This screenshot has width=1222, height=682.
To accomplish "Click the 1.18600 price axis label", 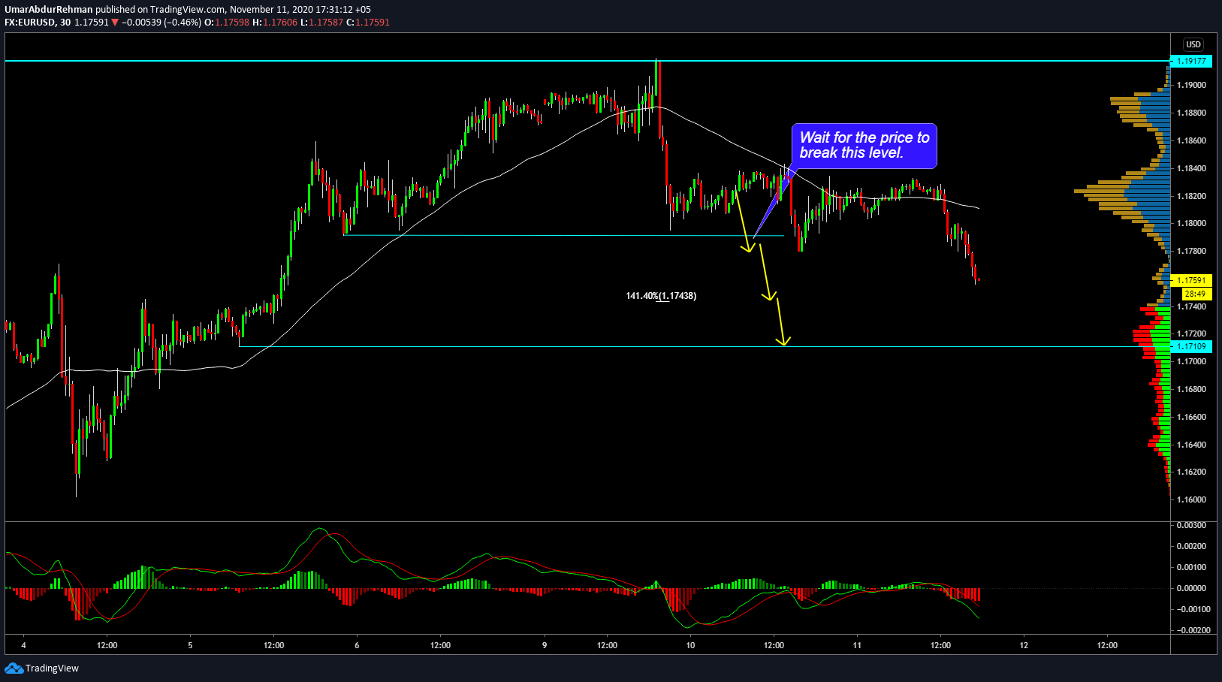I will point(1191,140).
